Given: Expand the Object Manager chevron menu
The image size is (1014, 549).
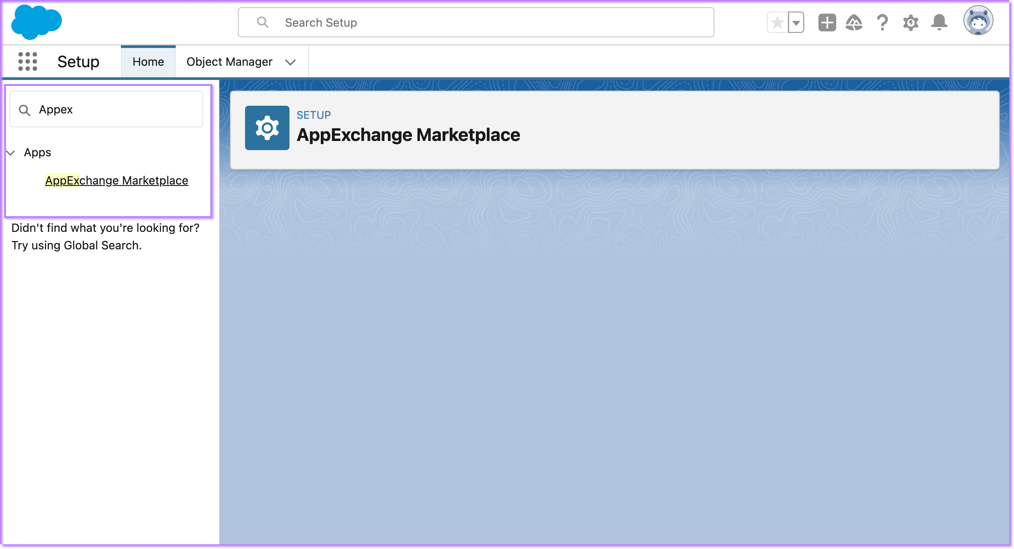Looking at the screenshot, I should (x=290, y=62).
